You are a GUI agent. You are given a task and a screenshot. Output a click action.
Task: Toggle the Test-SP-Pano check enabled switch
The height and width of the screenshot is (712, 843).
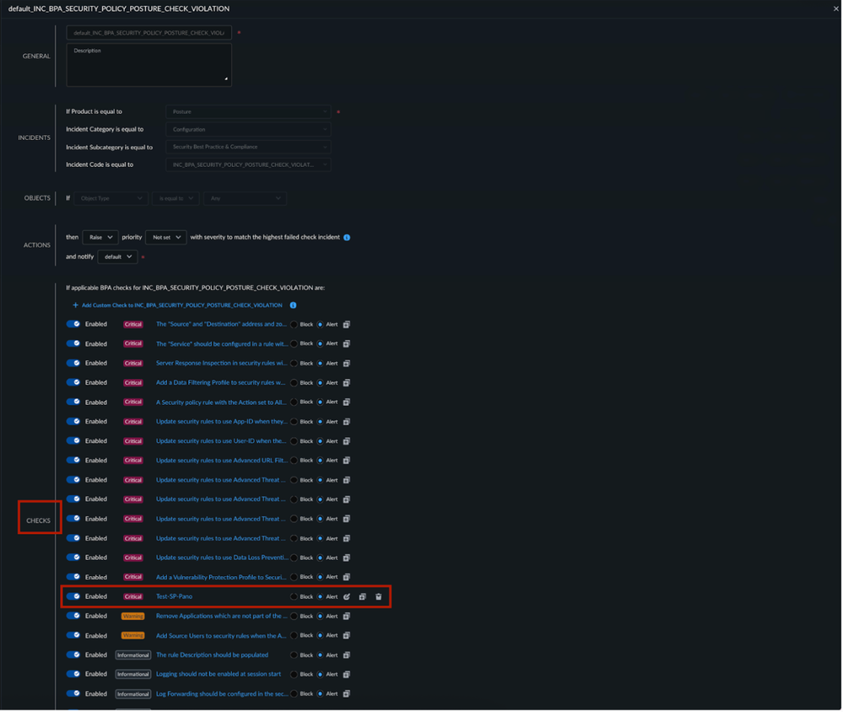tap(73, 596)
